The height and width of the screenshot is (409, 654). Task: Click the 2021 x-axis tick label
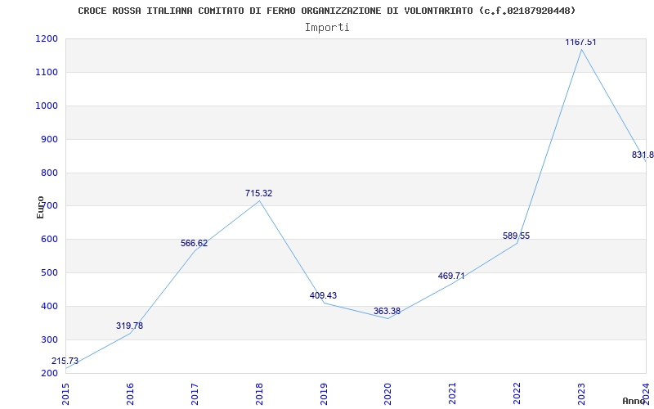pyautogui.click(x=453, y=394)
